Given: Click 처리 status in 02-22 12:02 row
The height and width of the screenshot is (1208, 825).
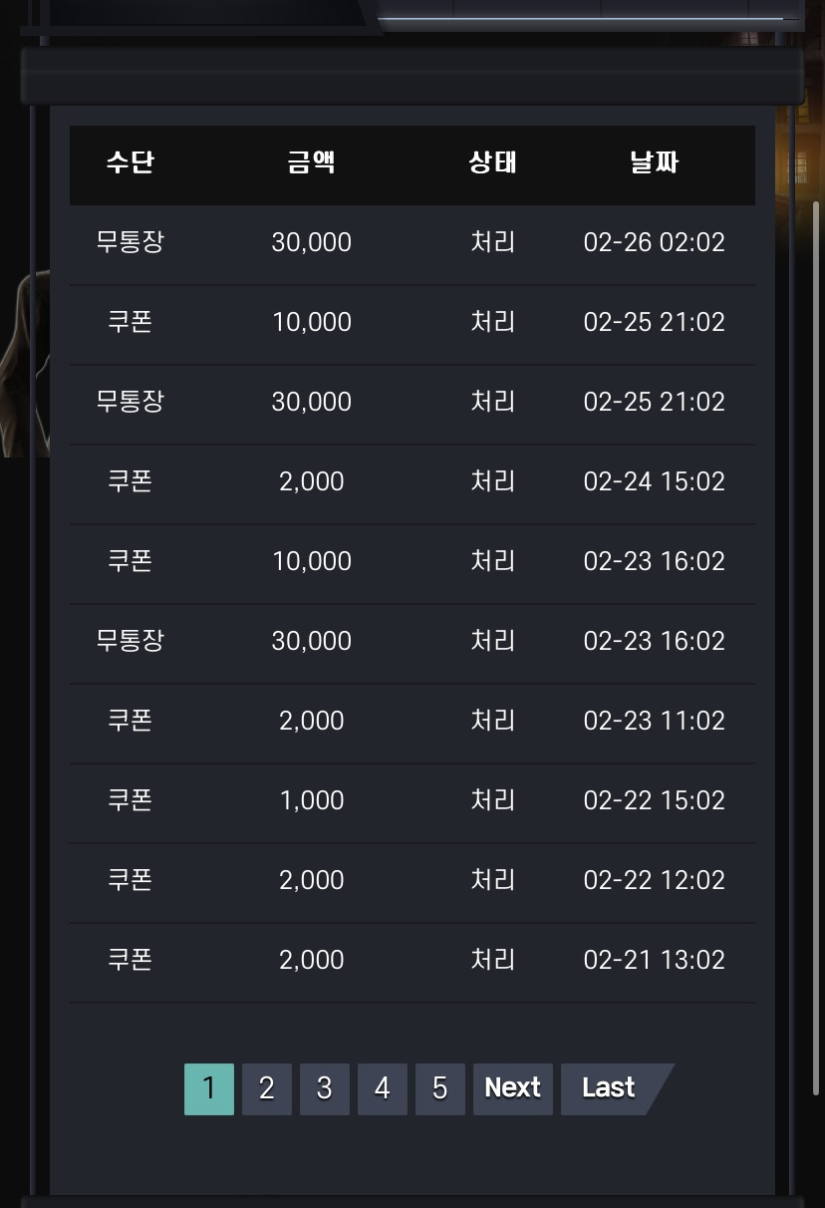Looking at the screenshot, I should click(x=492, y=880).
